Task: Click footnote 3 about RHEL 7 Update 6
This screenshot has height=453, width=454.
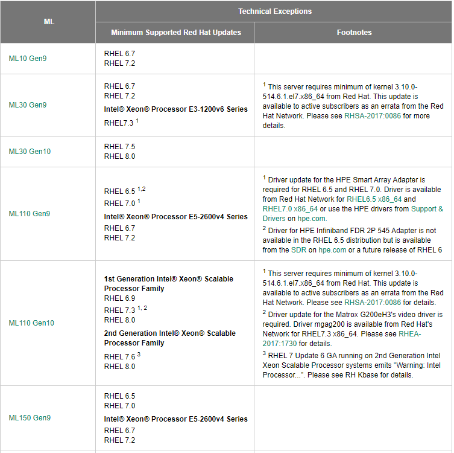Action: click(x=352, y=365)
